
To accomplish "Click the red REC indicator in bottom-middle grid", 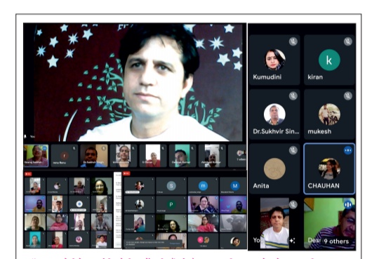I will [x=126, y=173].
